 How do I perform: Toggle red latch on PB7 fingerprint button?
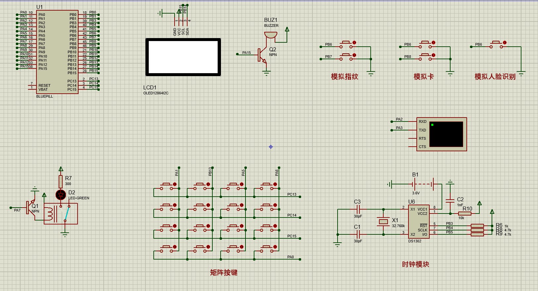coord(354,55)
